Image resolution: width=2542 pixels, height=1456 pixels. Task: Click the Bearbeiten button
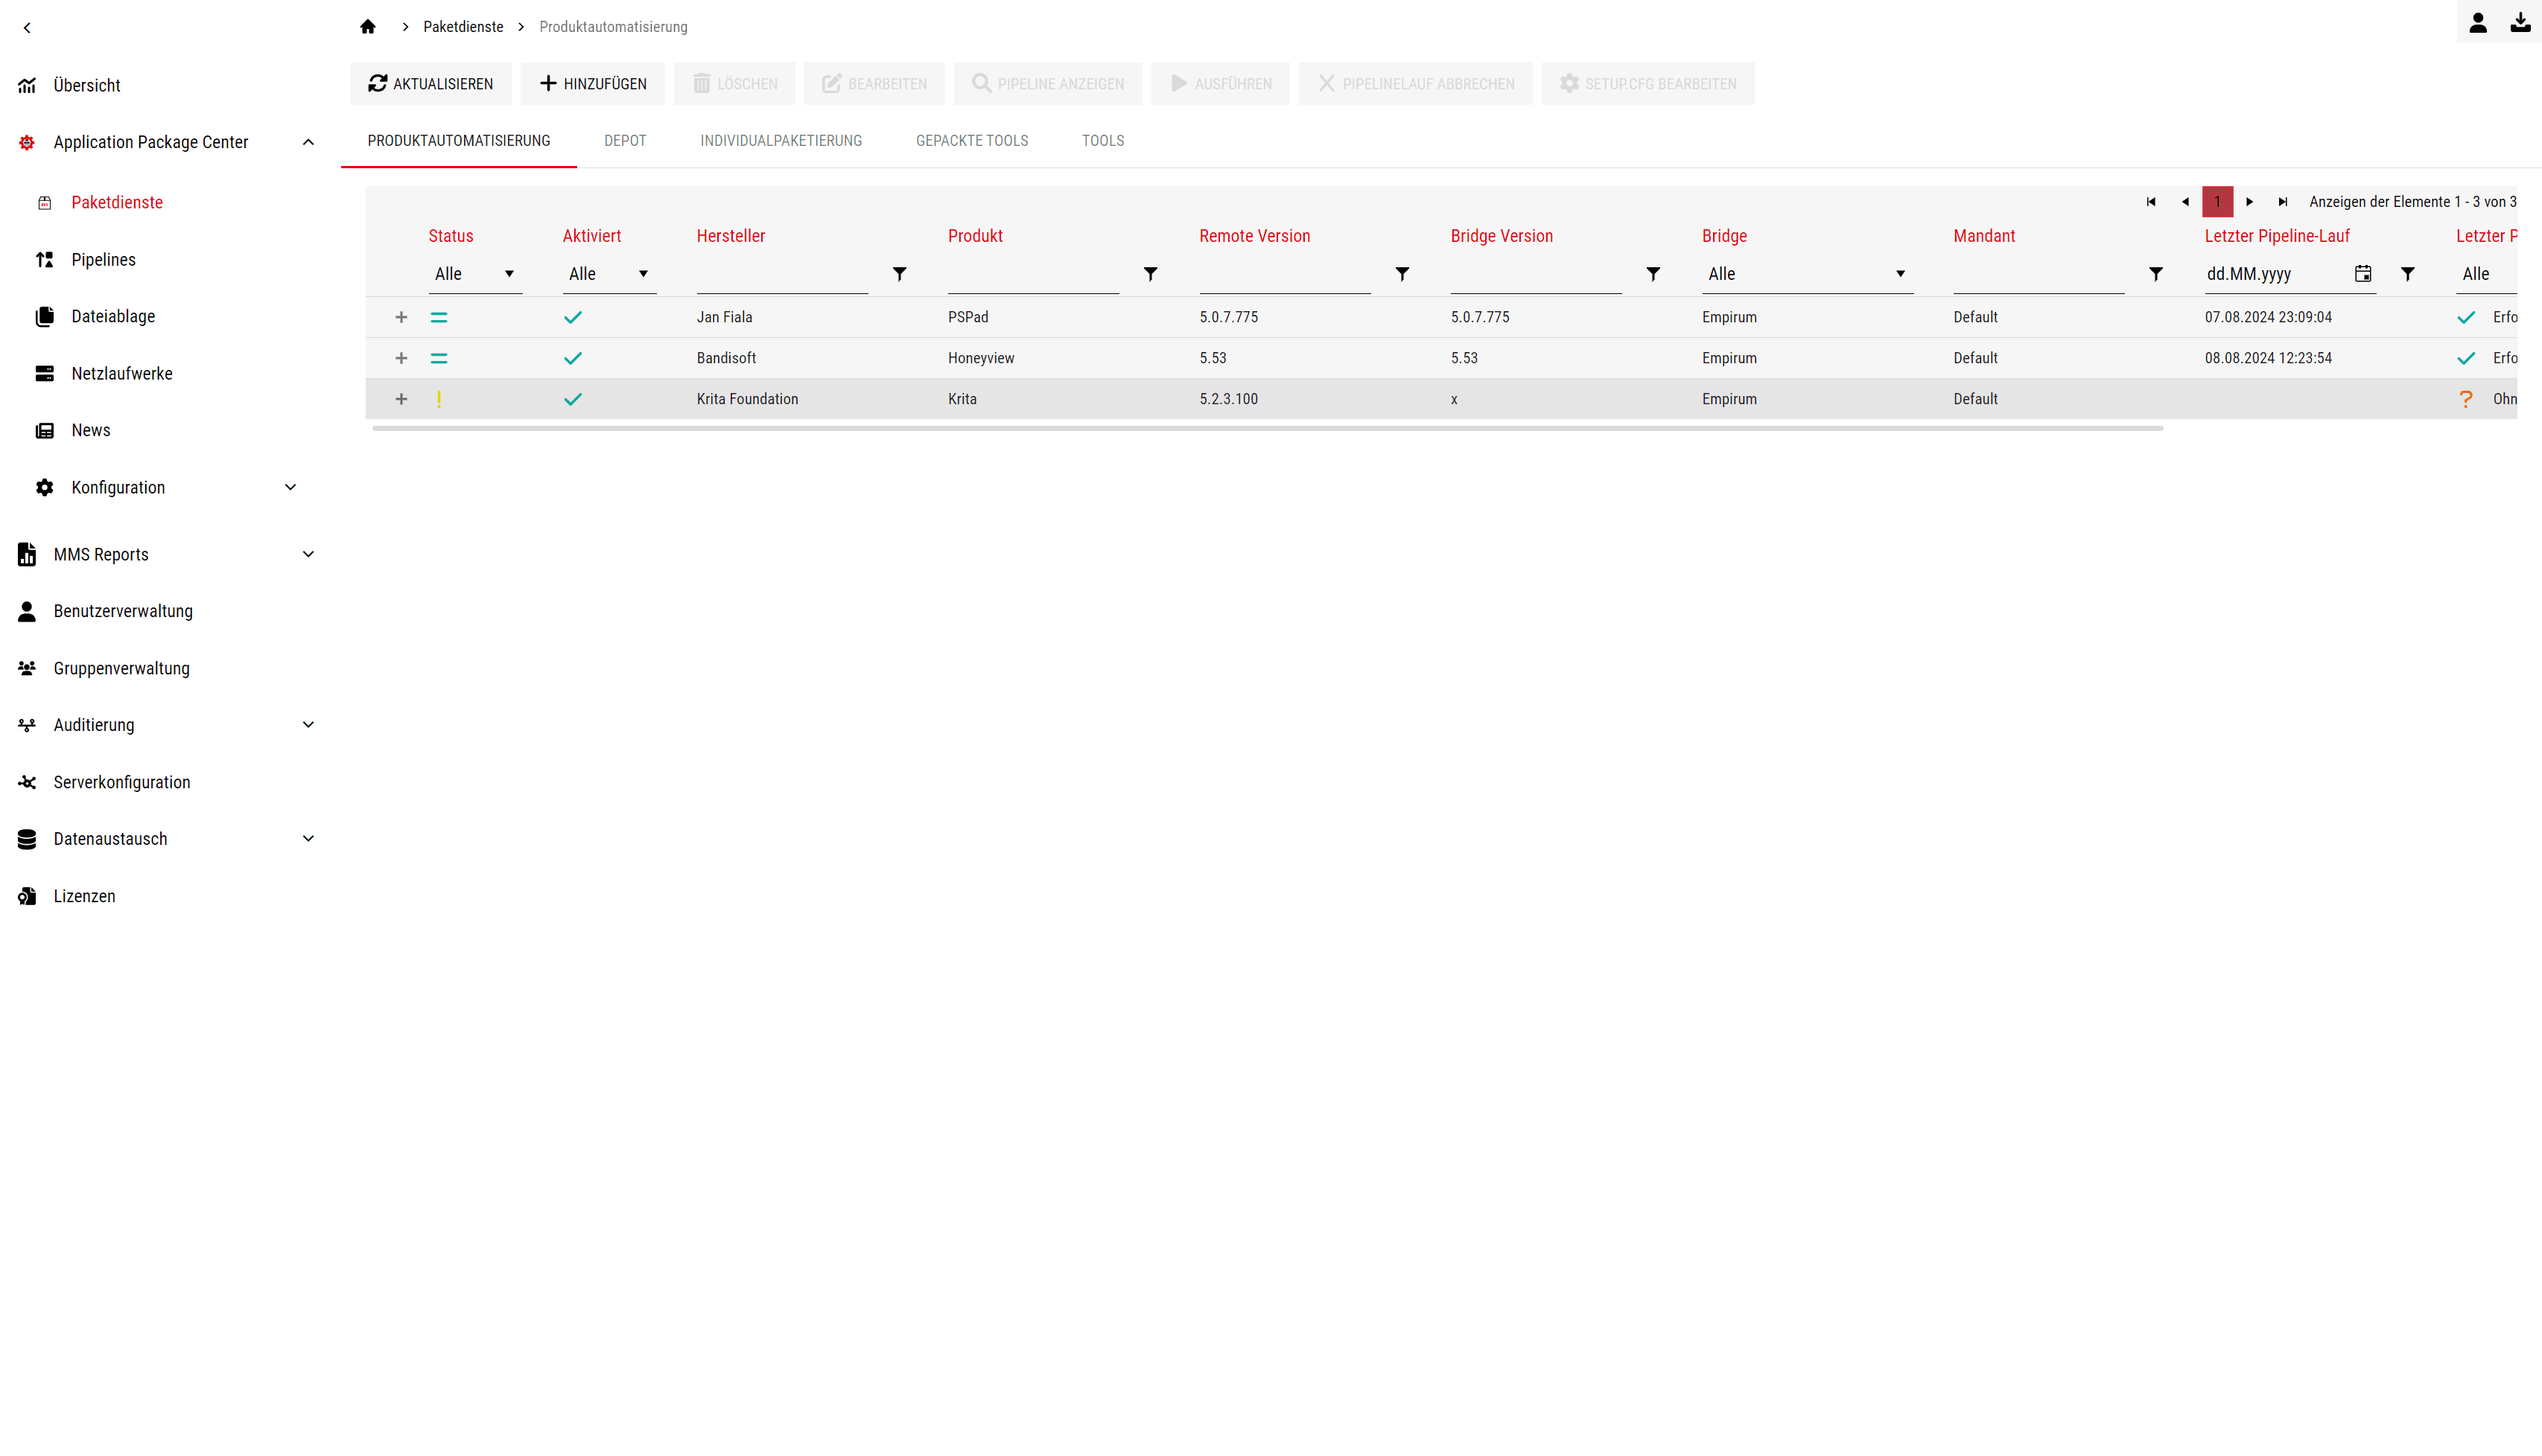coord(874,84)
